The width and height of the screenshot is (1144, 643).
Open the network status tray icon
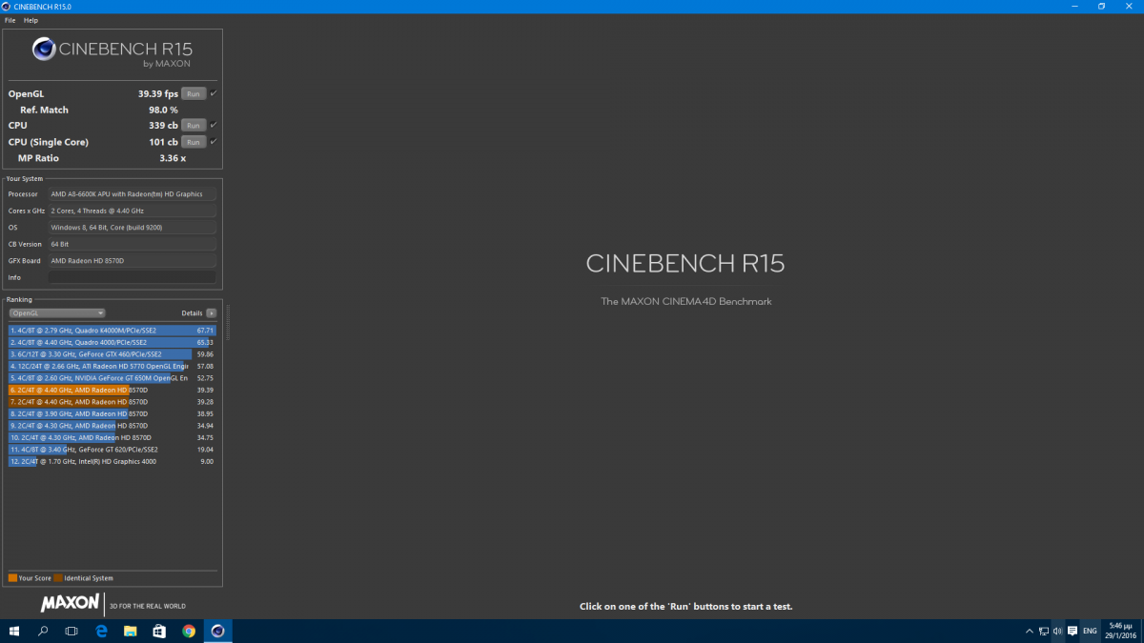pos(1043,631)
